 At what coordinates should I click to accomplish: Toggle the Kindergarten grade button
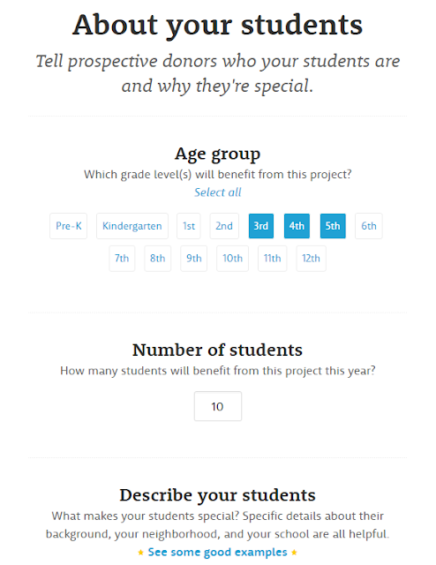coord(132,226)
